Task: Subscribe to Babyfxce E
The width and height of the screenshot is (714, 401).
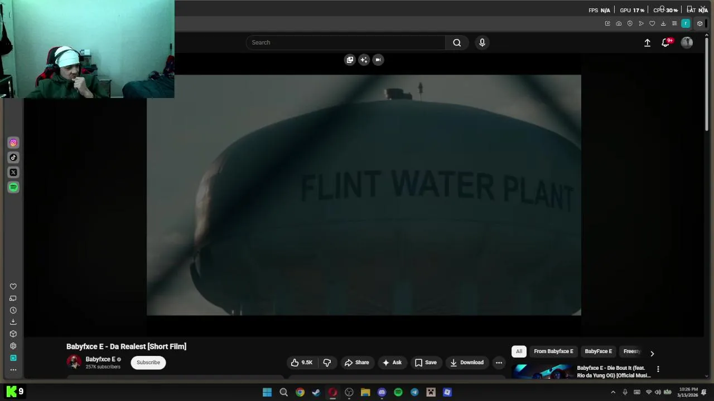Action: (148, 363)
